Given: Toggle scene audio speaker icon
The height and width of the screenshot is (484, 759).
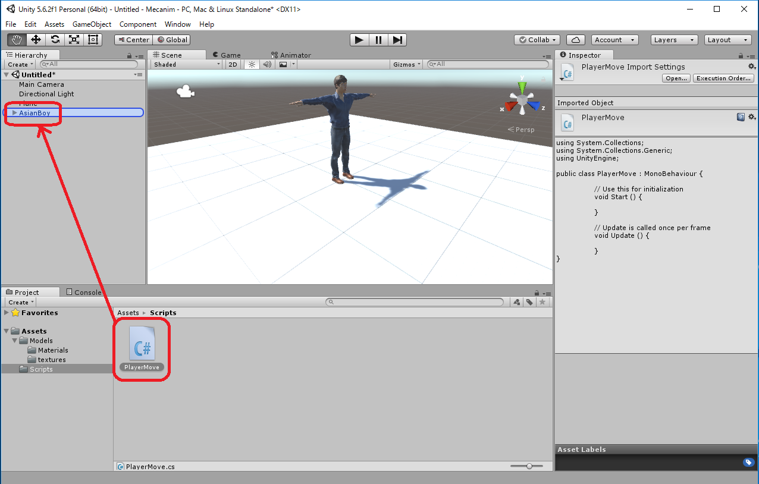Looking at the screenshot, I should (267, 64).
